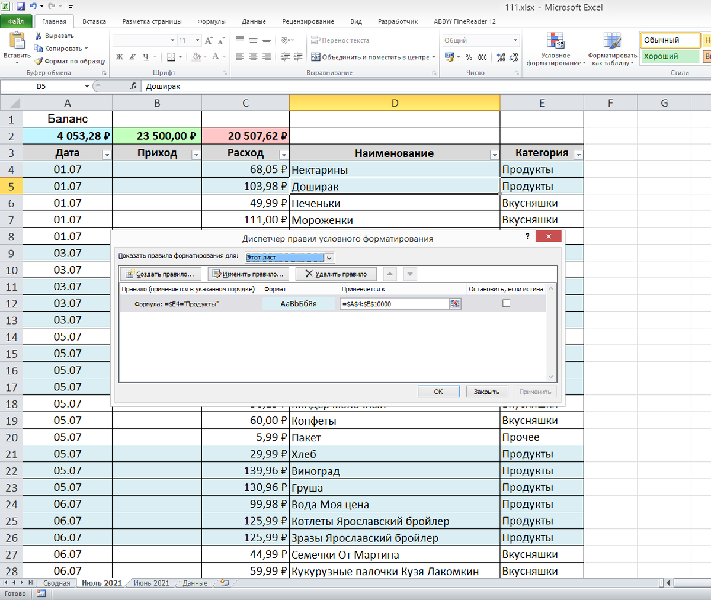Screen dimensions: 711x600
Task: Click Объединить и поместить в центре icon
Action: coord(316,57)
